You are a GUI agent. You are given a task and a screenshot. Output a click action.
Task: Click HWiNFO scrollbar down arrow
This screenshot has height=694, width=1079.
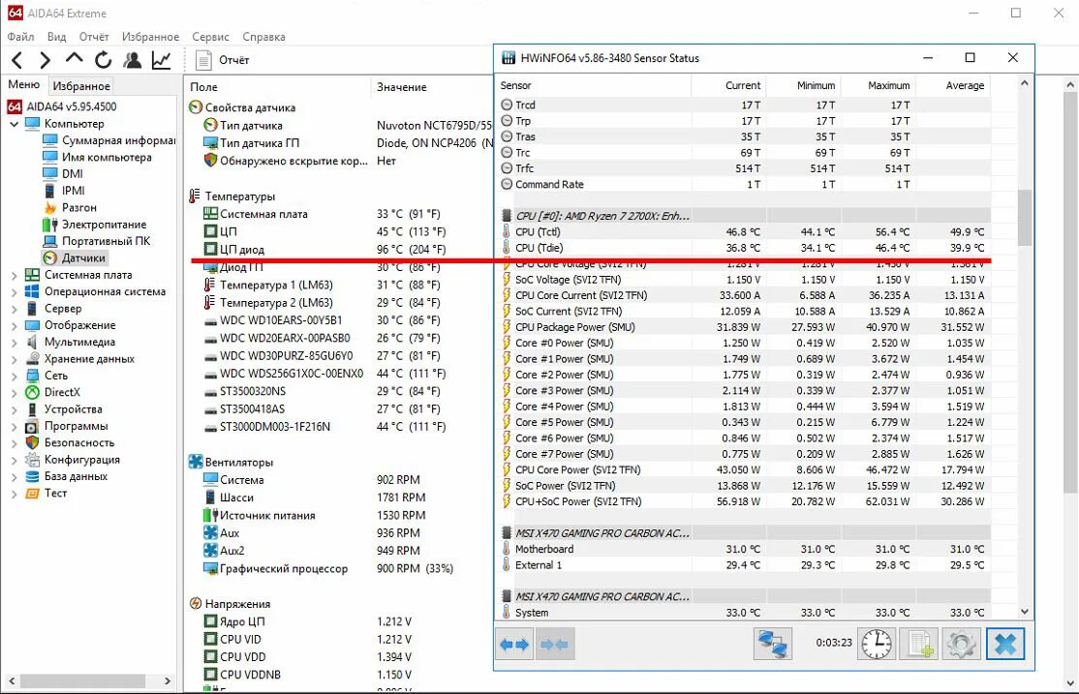point(1025,612)
